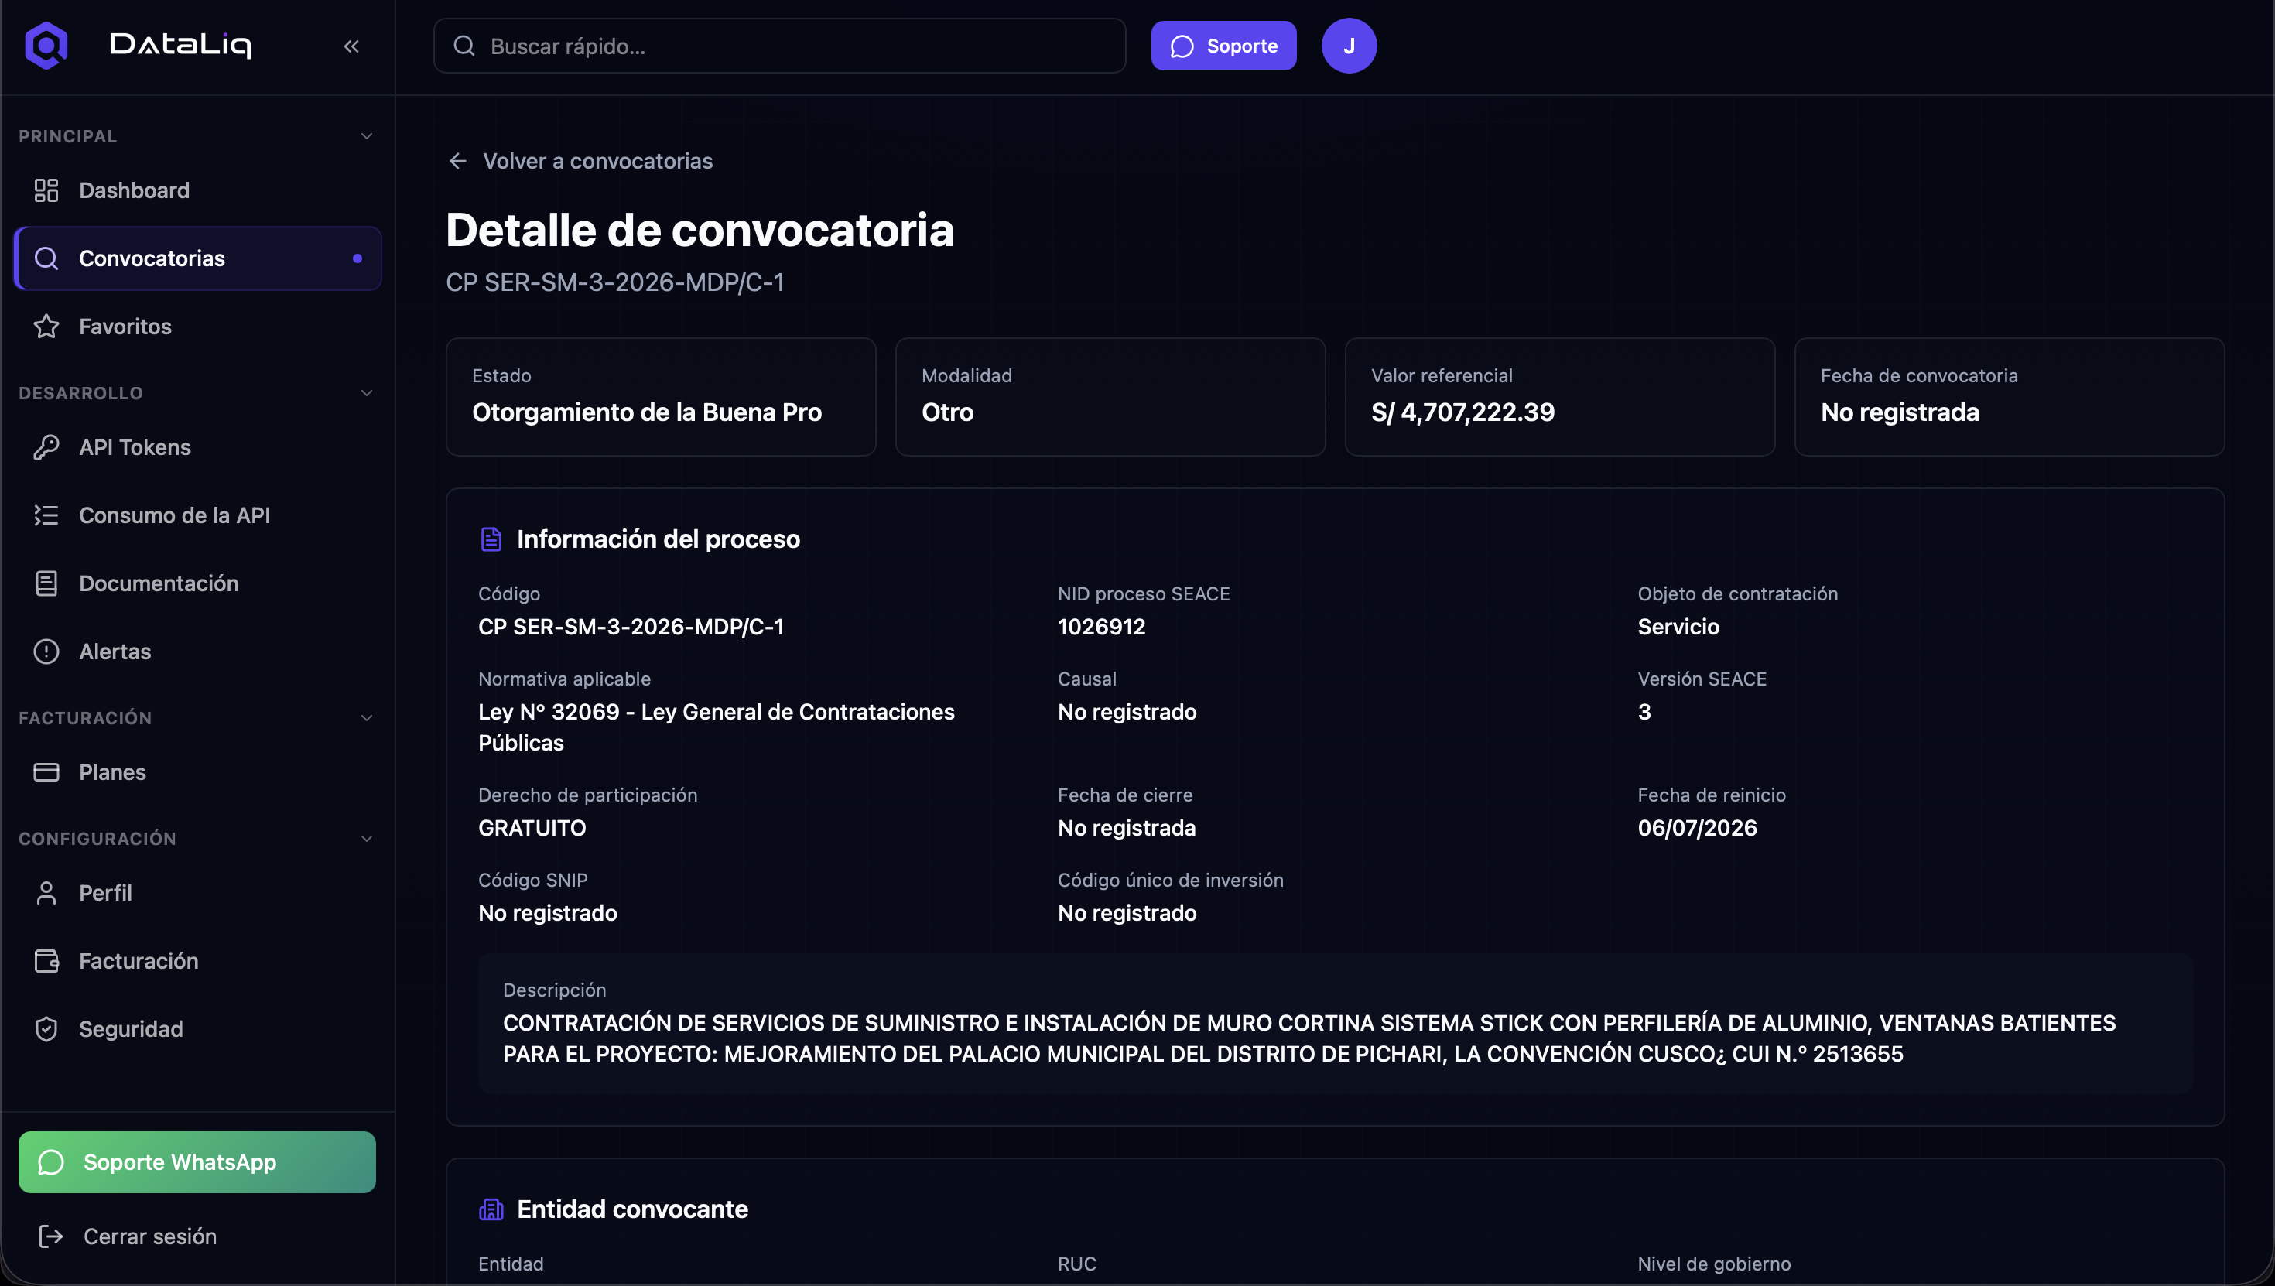This screenshot has height=1286, width=2275.
Task: Click Fecha de reinicio 06/07/2026
Action: [1696, 828]
